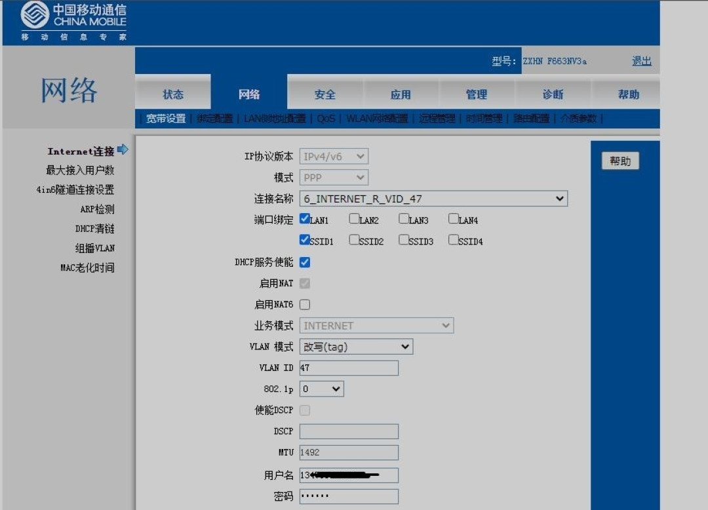
Task: Expand the 连接名称 dropdown
Action: 433,199
